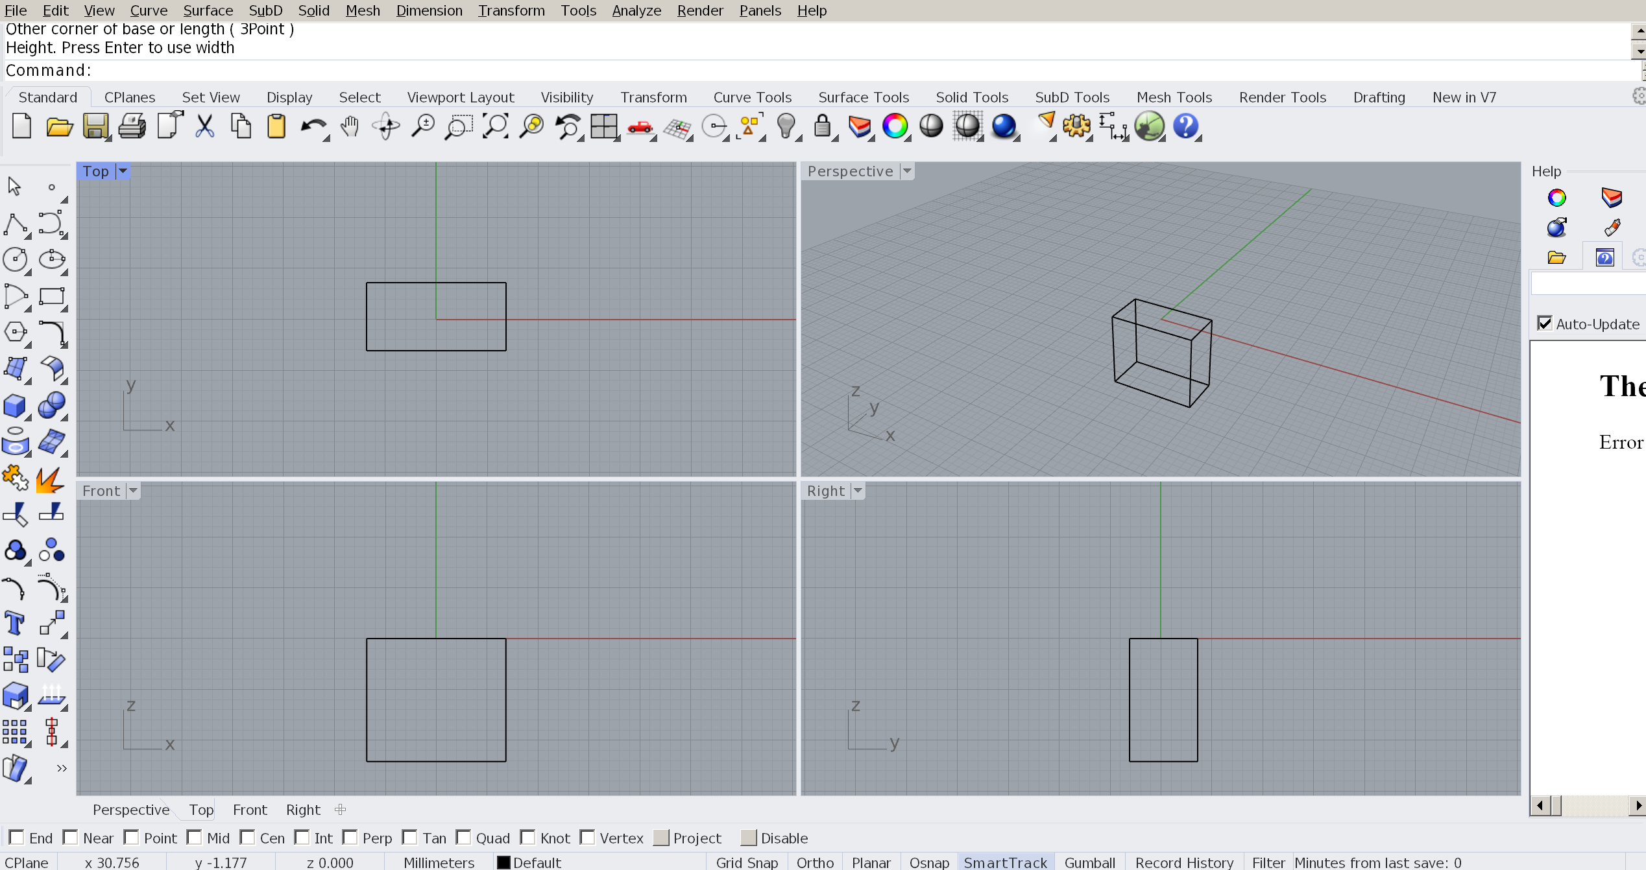Choose the Zoom Extents magnifier icon

pos(496,126)
